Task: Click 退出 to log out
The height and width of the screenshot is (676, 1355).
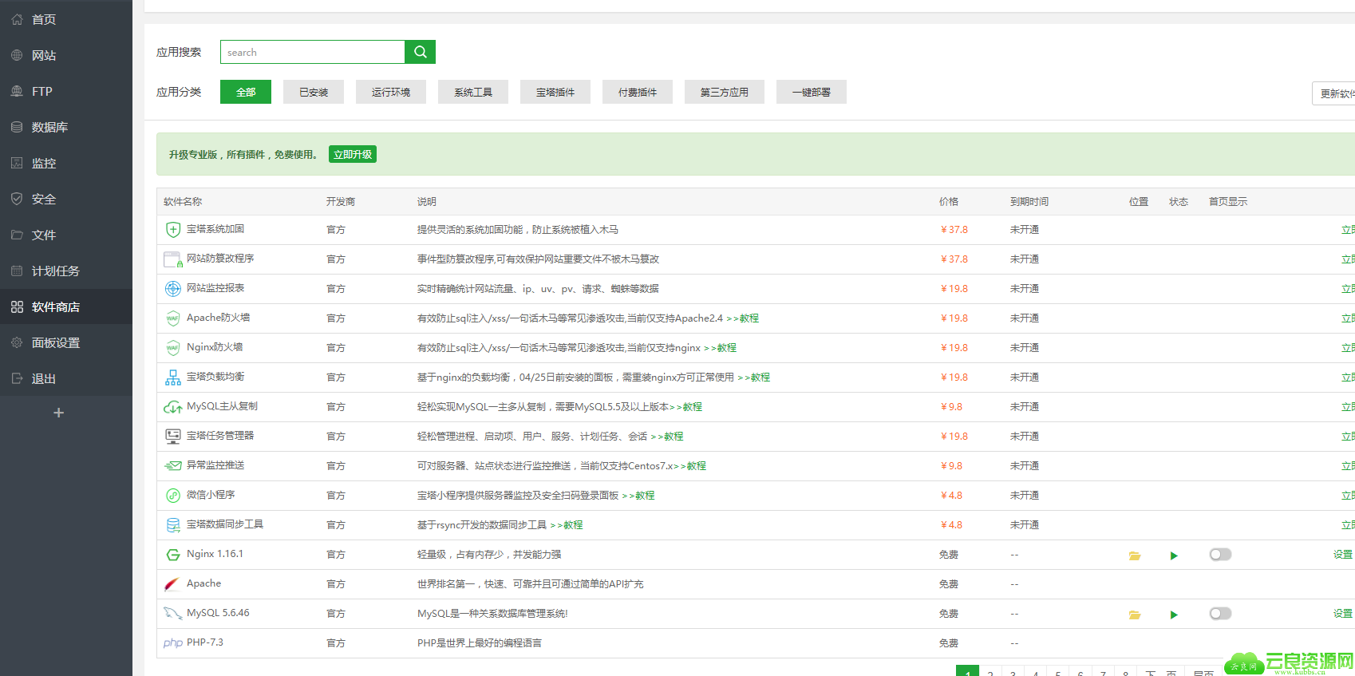Action: pos(66,378)
